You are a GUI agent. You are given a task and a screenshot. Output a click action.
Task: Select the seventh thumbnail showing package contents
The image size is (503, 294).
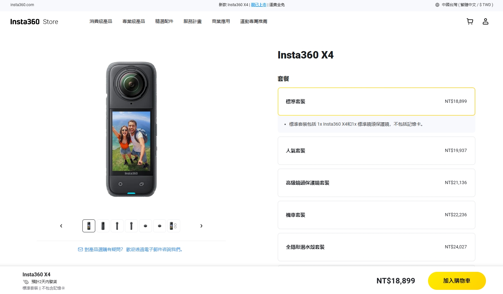174,226
